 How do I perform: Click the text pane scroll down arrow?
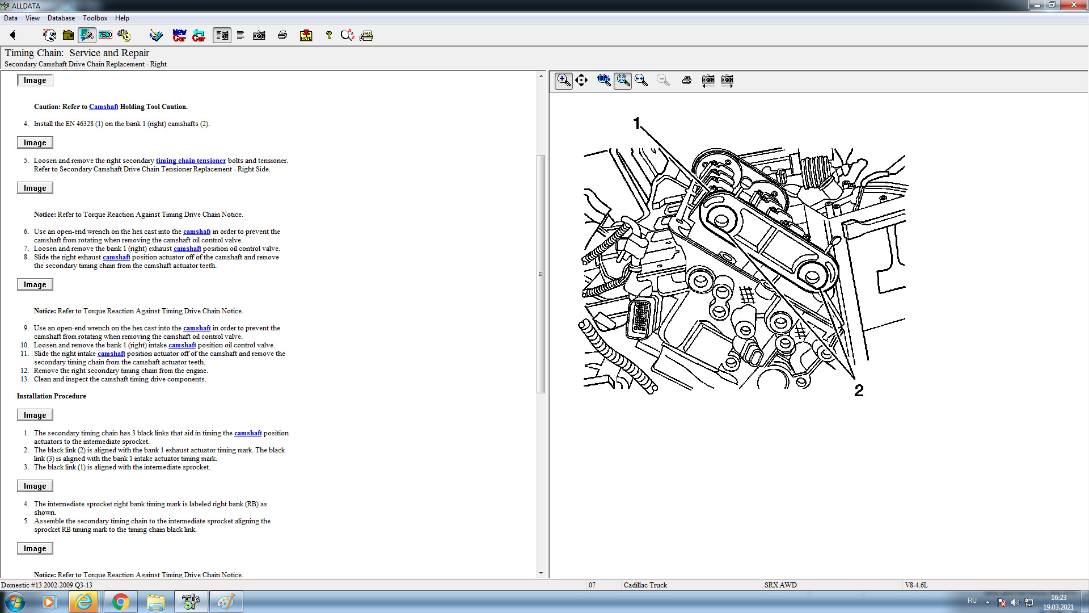coord(541,573)
